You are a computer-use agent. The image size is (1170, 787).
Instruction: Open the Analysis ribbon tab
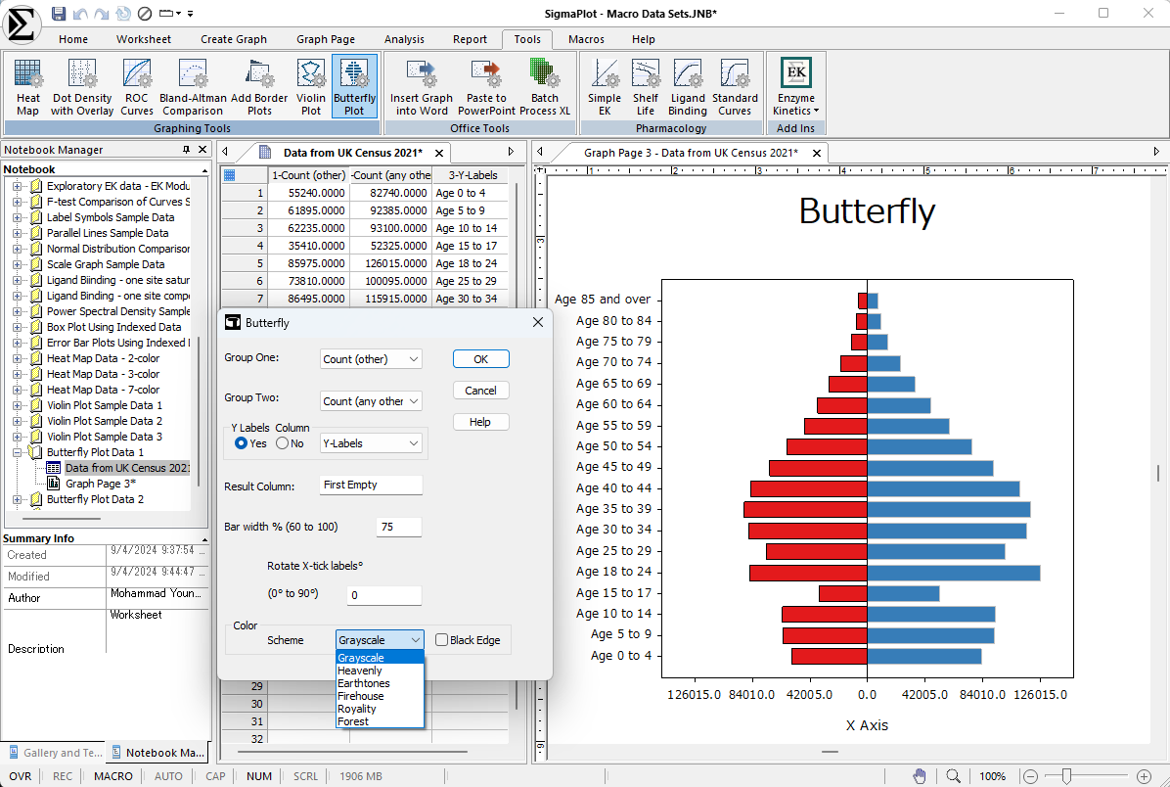[x=404, y=39]
